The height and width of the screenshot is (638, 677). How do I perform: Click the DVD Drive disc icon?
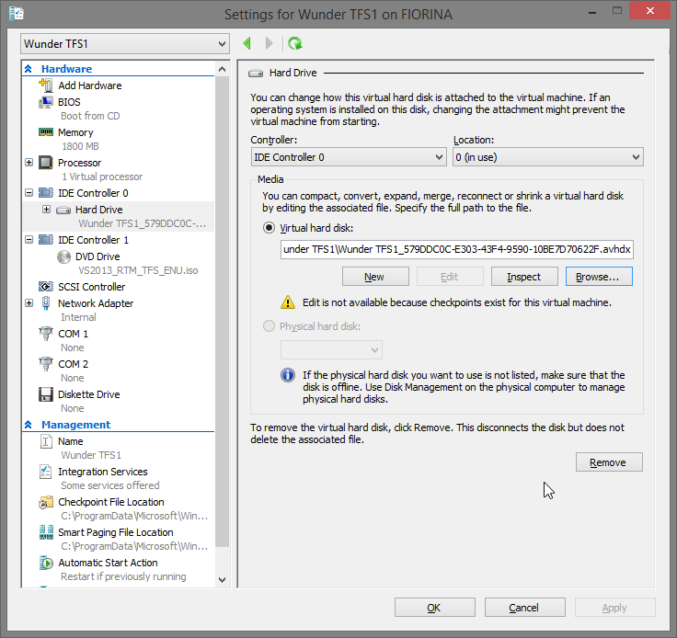point(63,256)
